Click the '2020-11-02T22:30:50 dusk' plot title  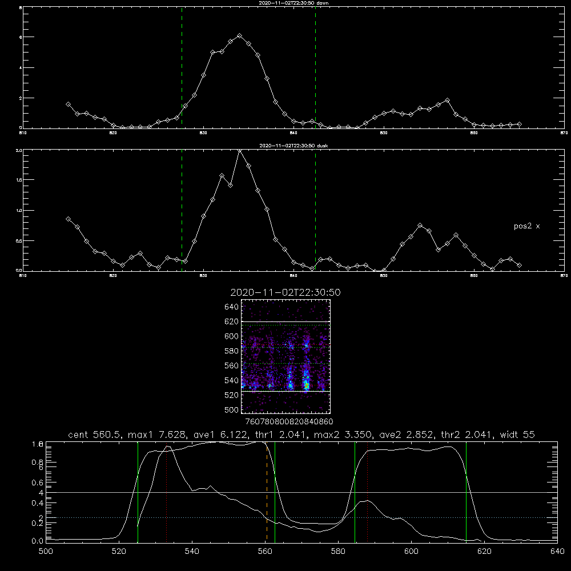coord(293,146)
